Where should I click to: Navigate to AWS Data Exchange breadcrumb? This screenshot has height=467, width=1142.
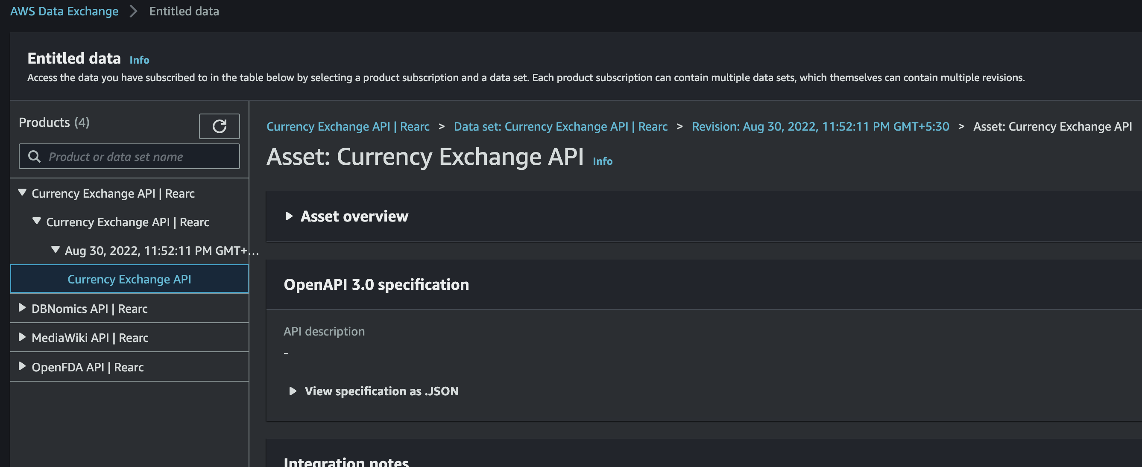(64, 11)
